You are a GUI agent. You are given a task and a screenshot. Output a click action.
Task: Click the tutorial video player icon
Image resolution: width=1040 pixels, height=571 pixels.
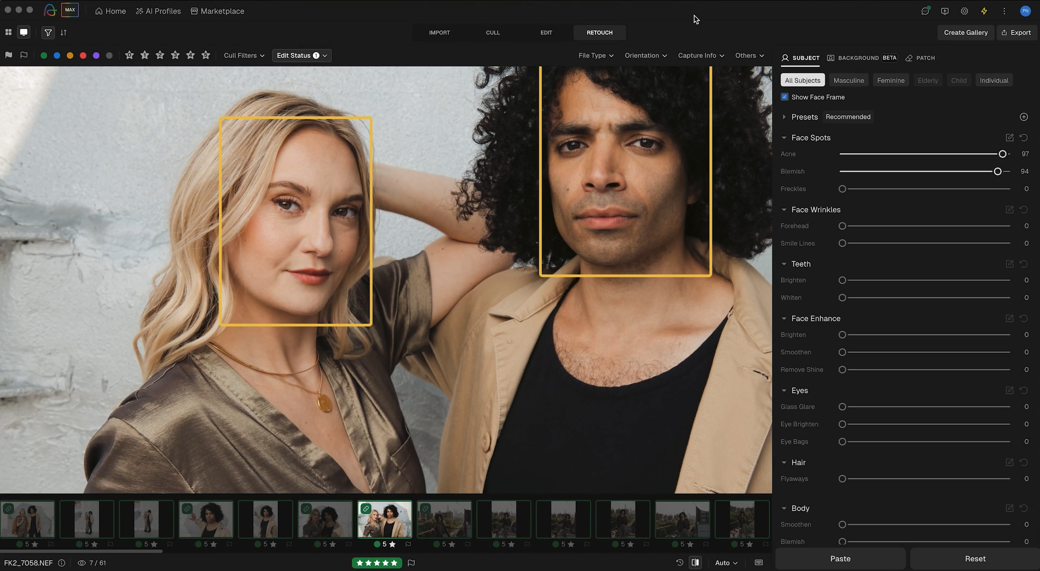pyautogui.click(x=945, y=11)
